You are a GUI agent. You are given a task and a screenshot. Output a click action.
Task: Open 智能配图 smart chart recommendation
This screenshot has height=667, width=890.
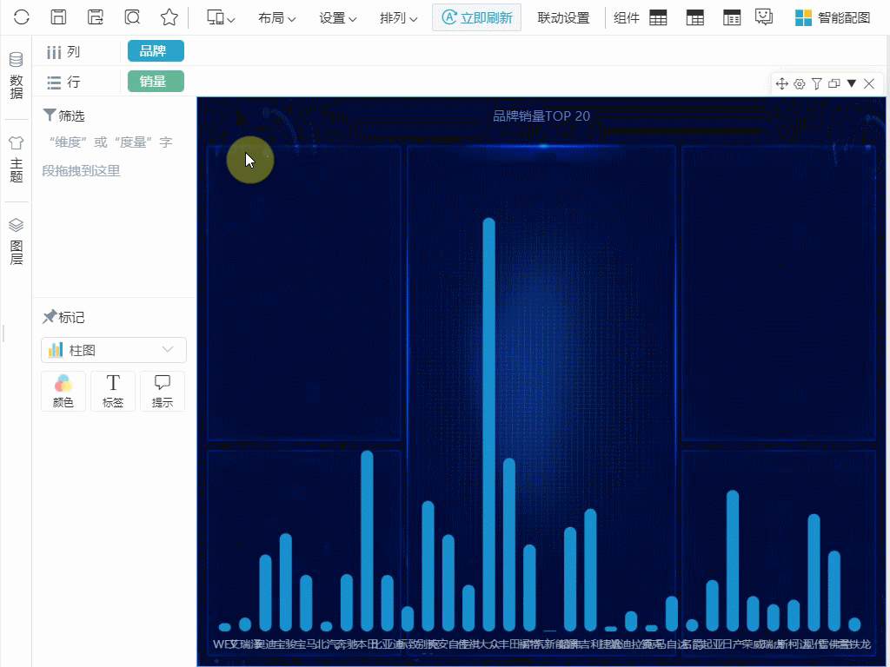tap(833, 18)
